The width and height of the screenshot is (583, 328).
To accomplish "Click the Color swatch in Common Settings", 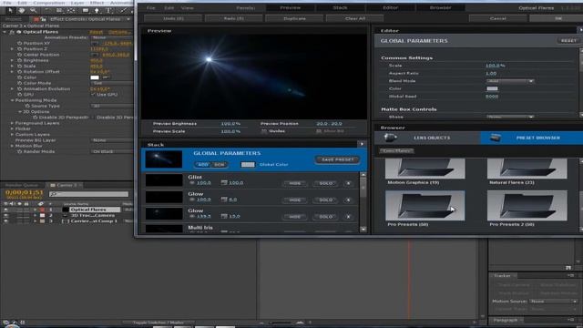I will (x=492, y=88).
